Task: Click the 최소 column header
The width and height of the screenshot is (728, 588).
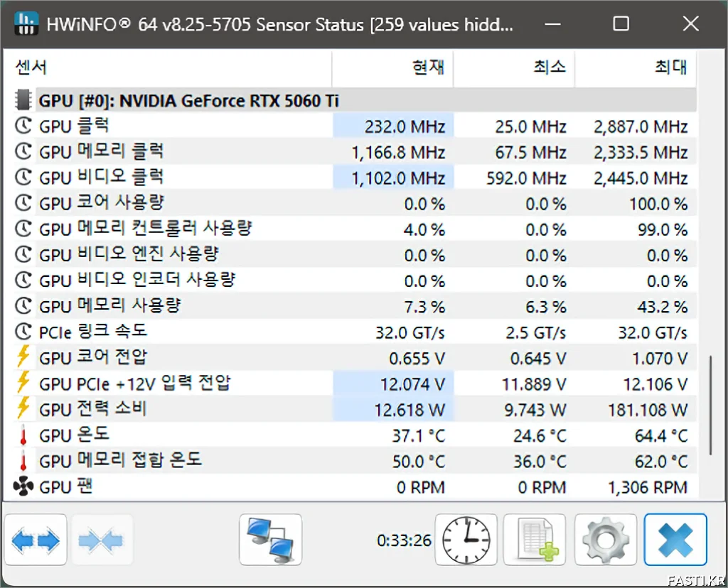Action: 514,67
